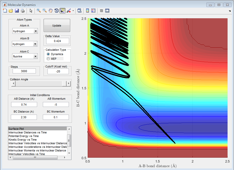
Task: Insert a colorbar from the toolbar
Action: point(87,11)
